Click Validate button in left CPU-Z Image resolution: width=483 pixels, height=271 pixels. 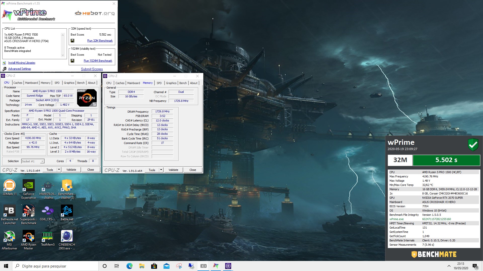[x=71, y=170]
